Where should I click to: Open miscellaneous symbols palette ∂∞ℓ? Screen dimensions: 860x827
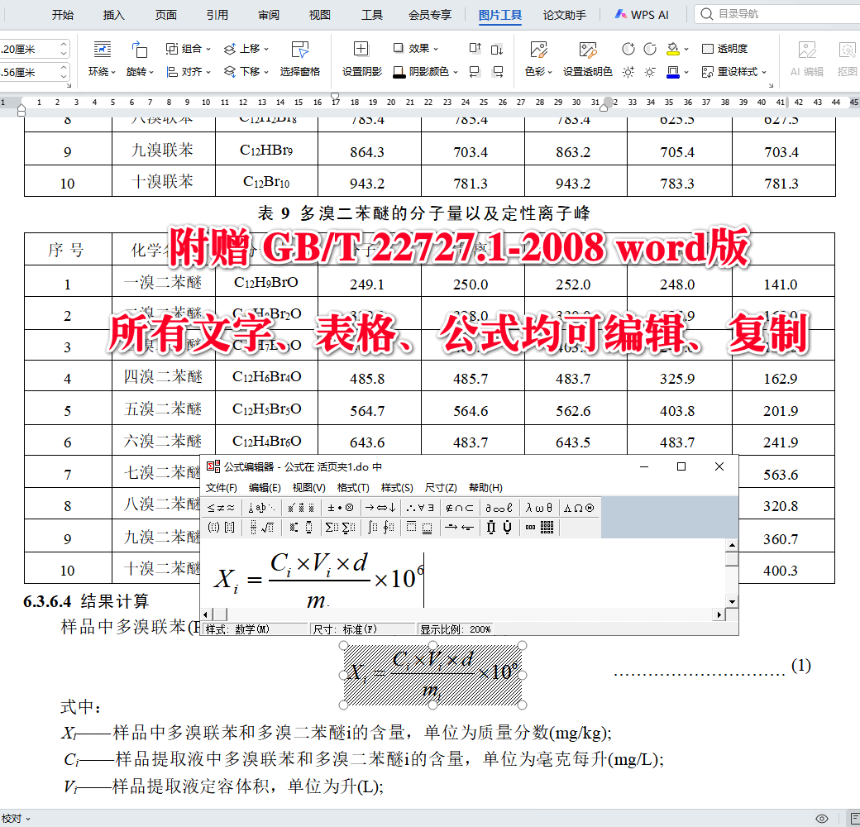pos(499,508)
